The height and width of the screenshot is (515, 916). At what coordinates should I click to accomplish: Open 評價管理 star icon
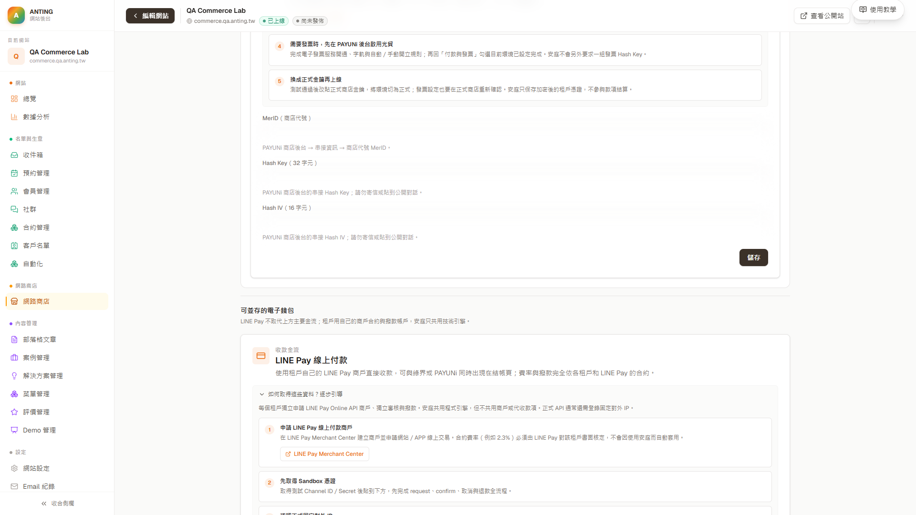coord(14,412)
